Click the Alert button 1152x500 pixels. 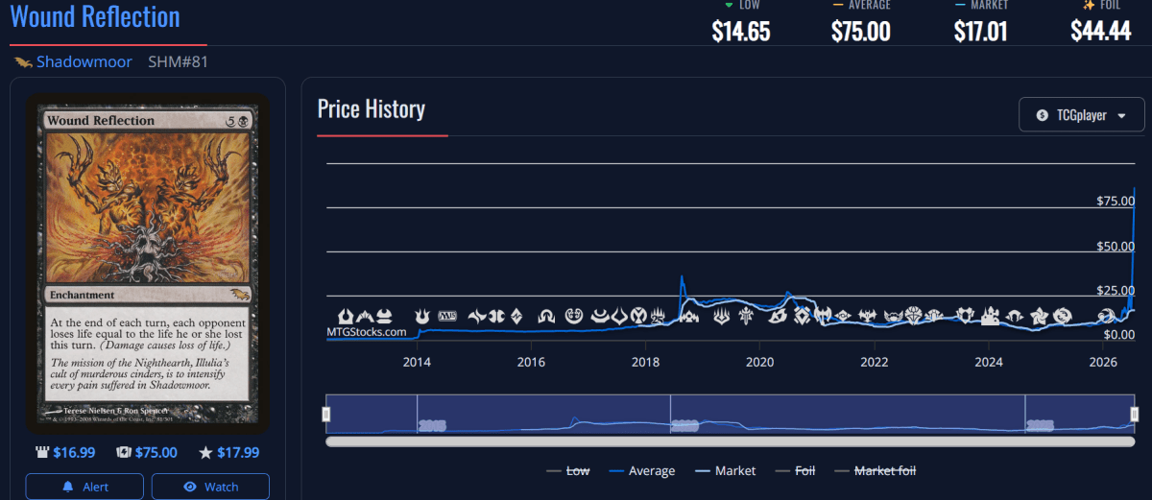(84, 487)
